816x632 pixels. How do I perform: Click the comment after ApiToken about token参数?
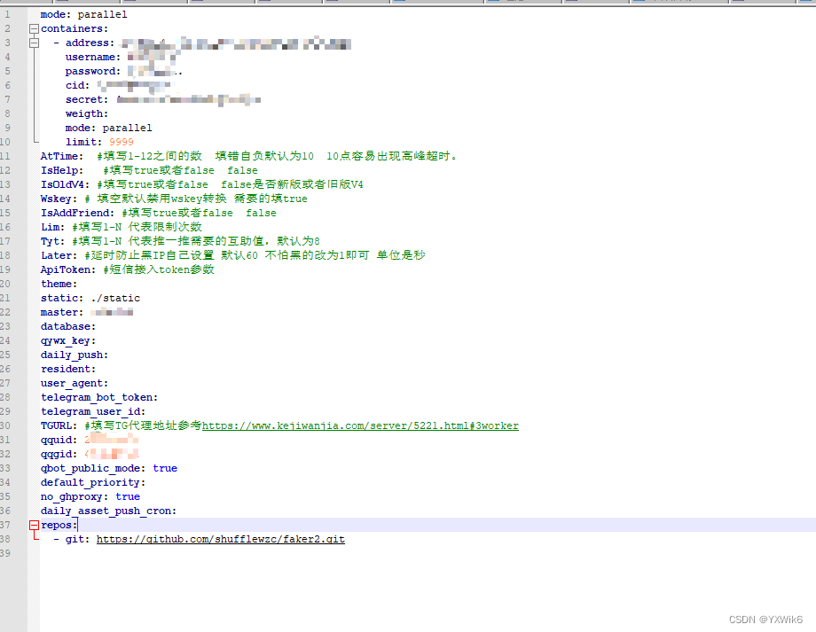158,269
